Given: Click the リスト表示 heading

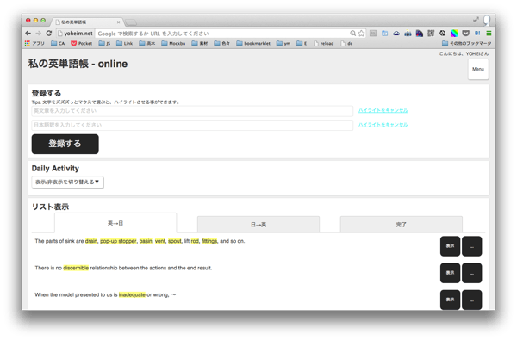Looking at the screenshot, I should pos(50,207).
